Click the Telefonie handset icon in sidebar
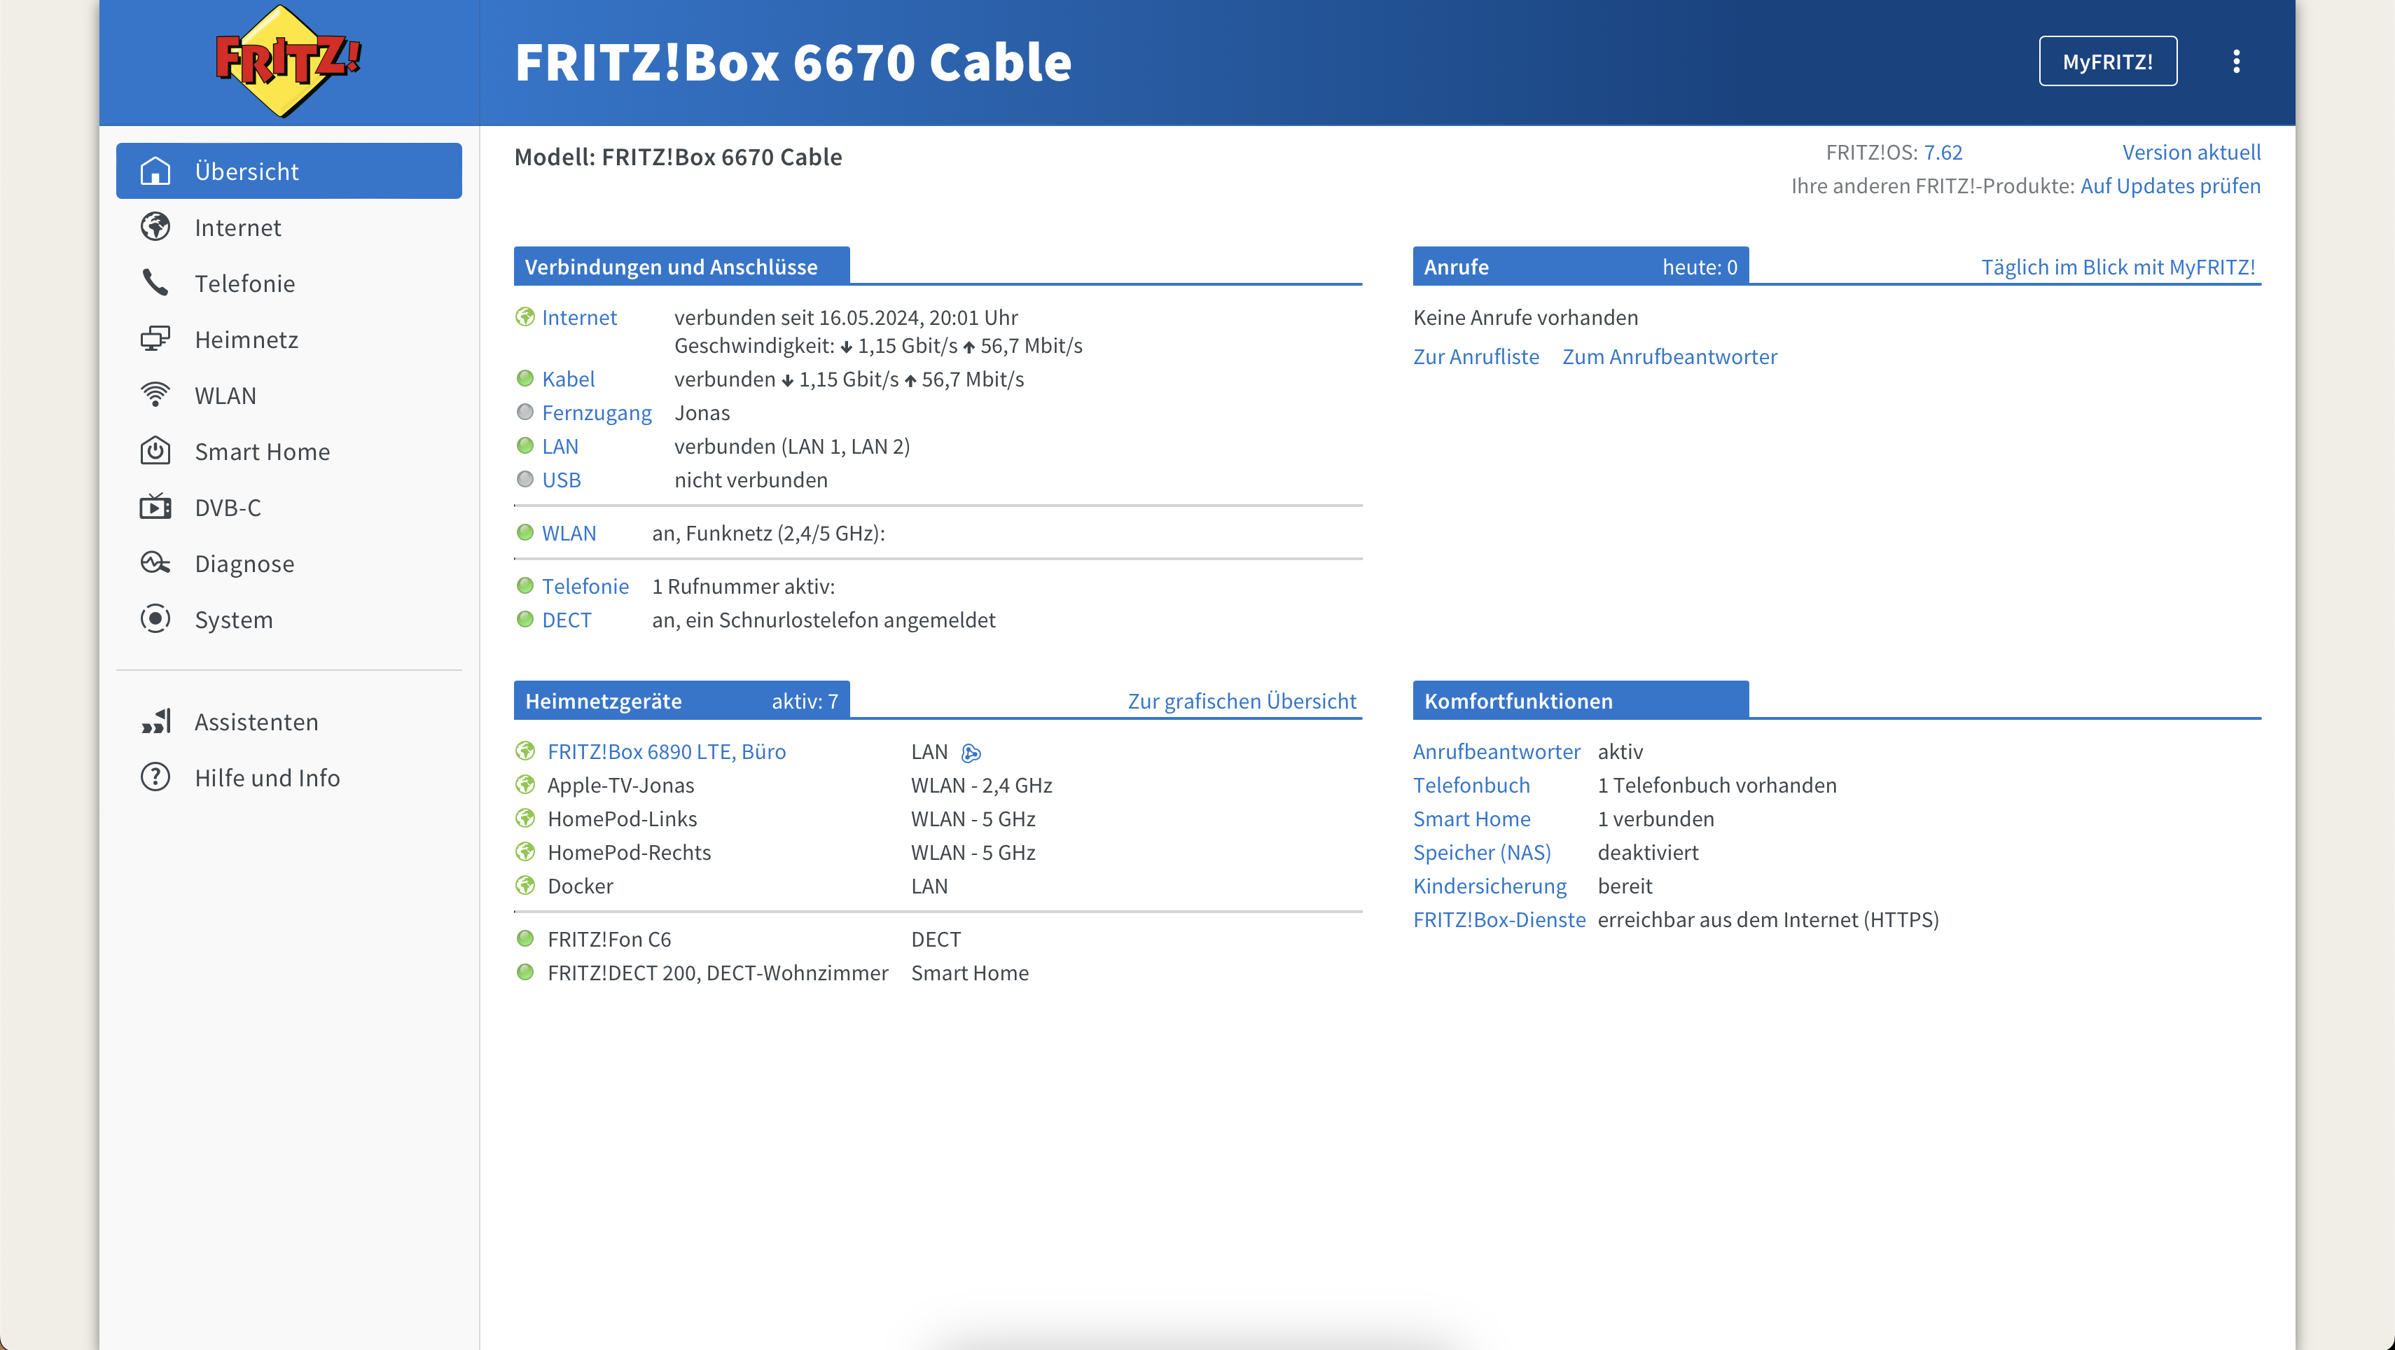Image resolution: width=2395 pixels, height=1350 pixels. tap(155, 283)
